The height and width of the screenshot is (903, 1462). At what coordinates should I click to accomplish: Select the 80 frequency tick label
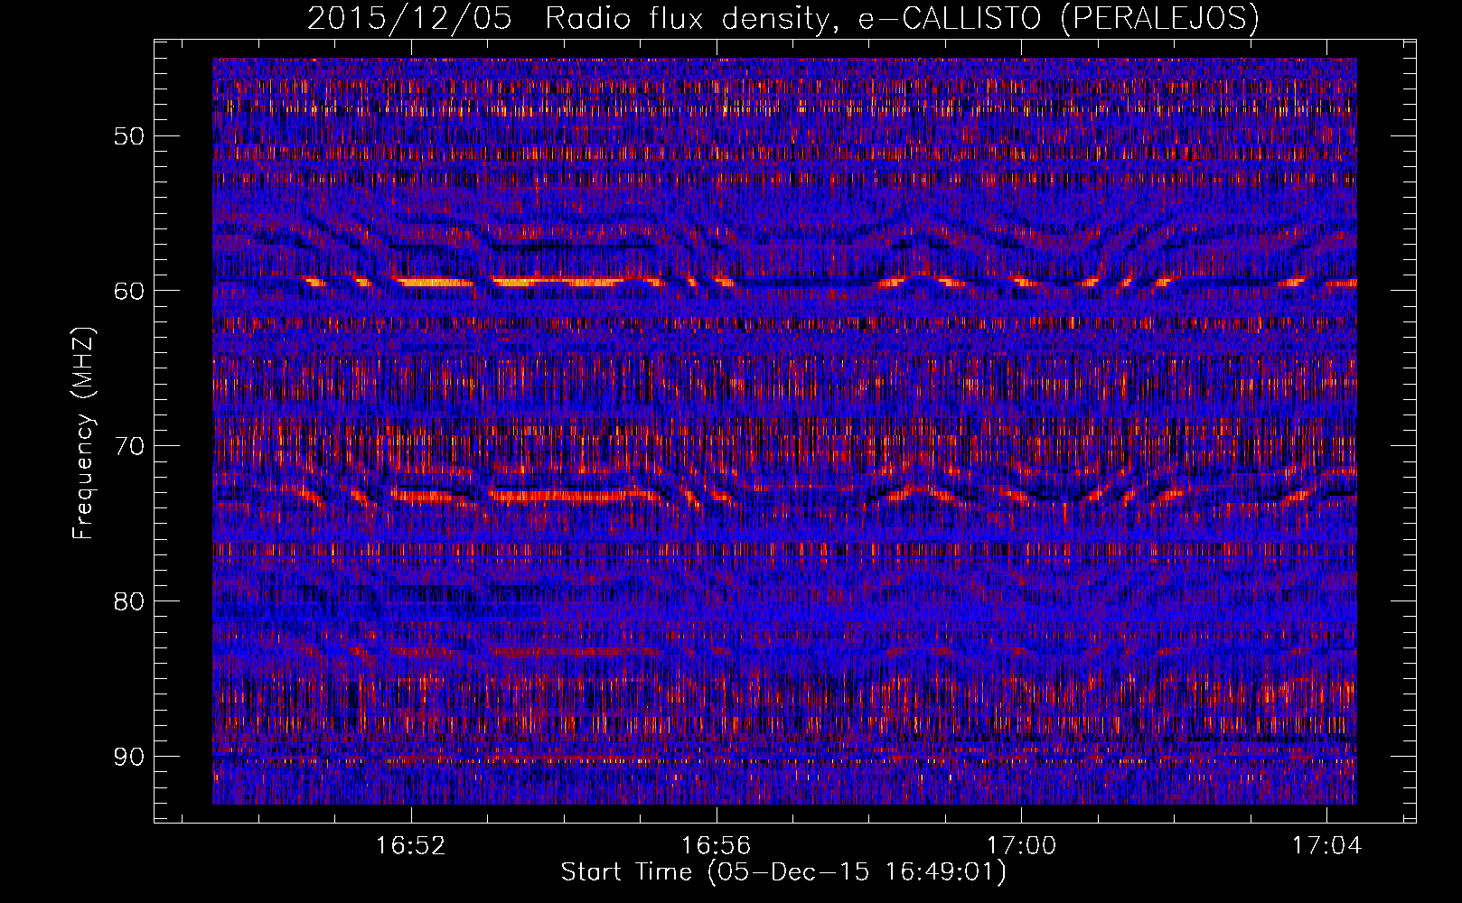click(128, 601)
